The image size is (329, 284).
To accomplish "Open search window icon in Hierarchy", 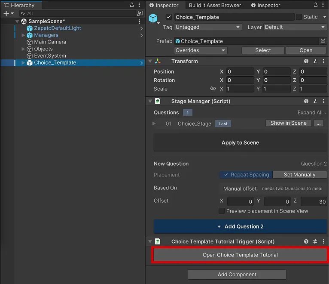I will click(140, 13).
